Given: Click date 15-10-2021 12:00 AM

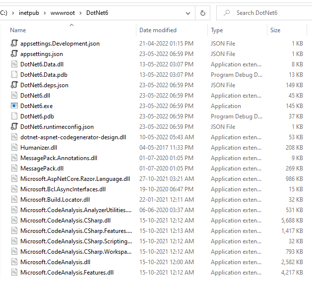Looking at the screenshot, I should coord(166,262).
